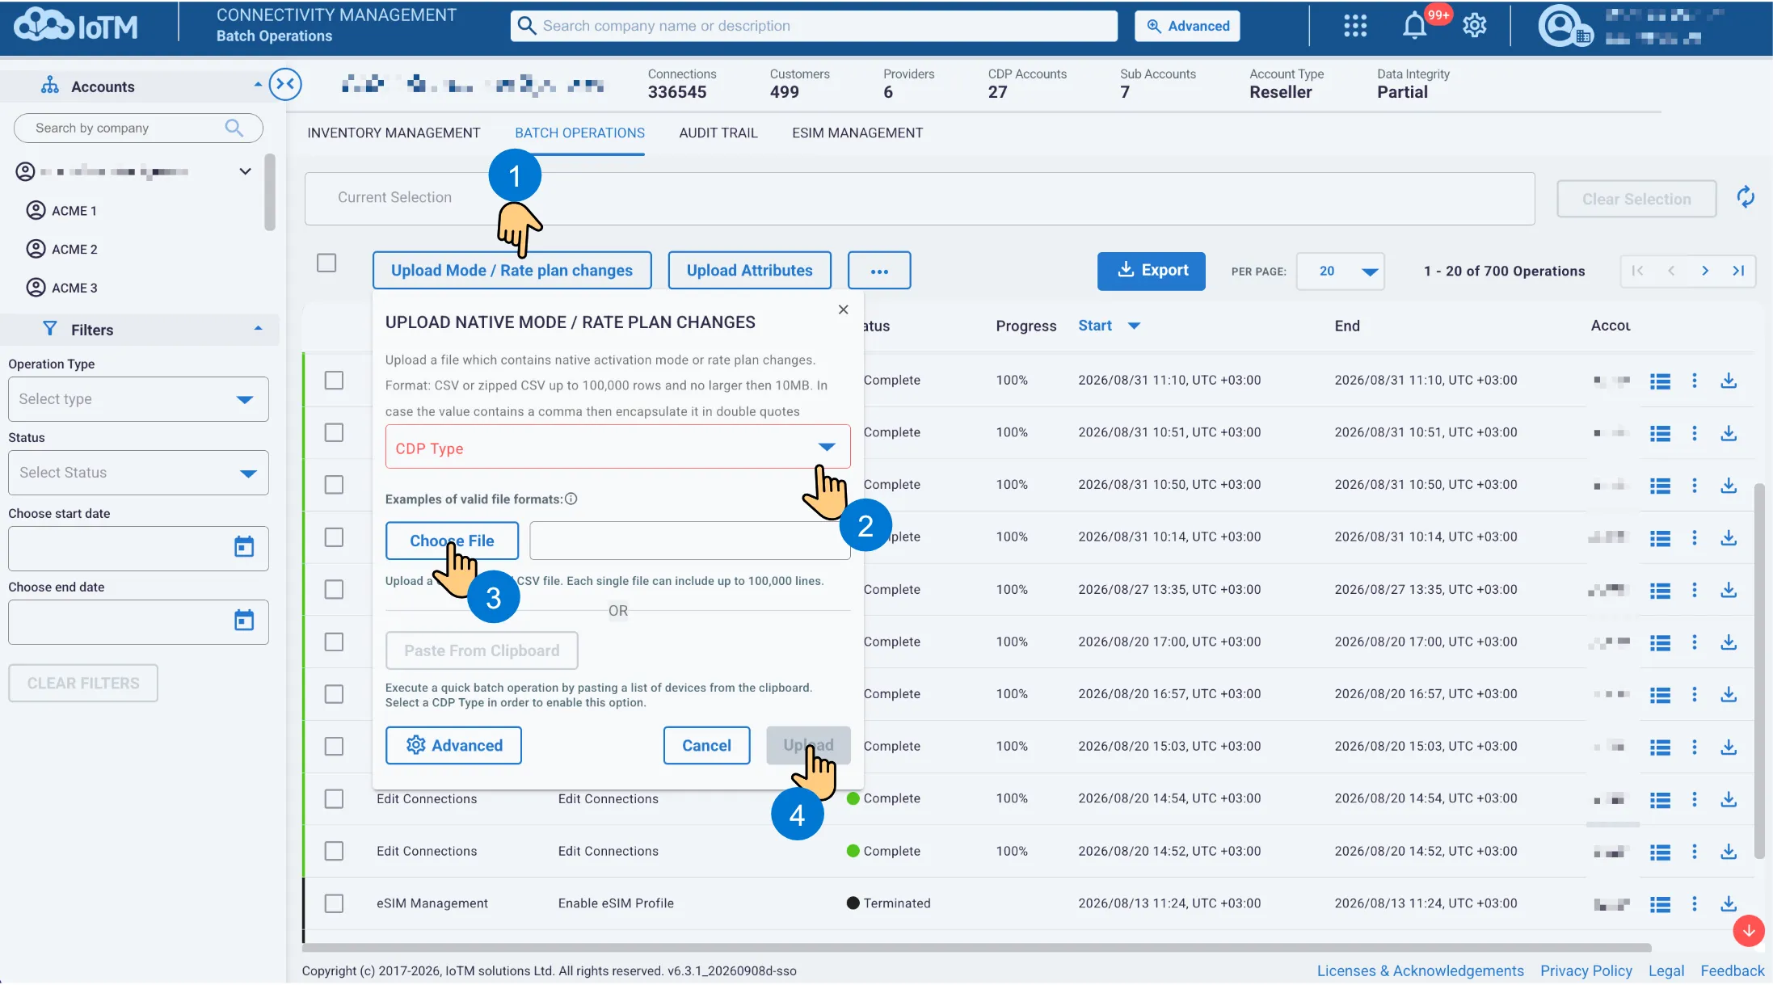Switch to Inventory Management tab

pos(394,133)
